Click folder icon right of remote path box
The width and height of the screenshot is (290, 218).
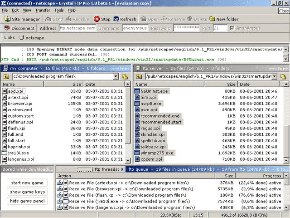click(283, 76)
